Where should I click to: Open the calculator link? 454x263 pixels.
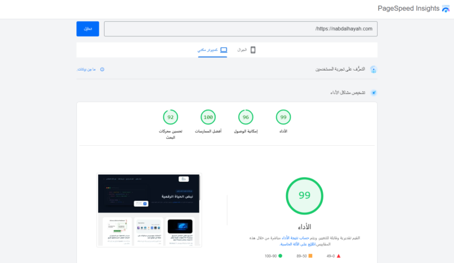coord(297,244)
